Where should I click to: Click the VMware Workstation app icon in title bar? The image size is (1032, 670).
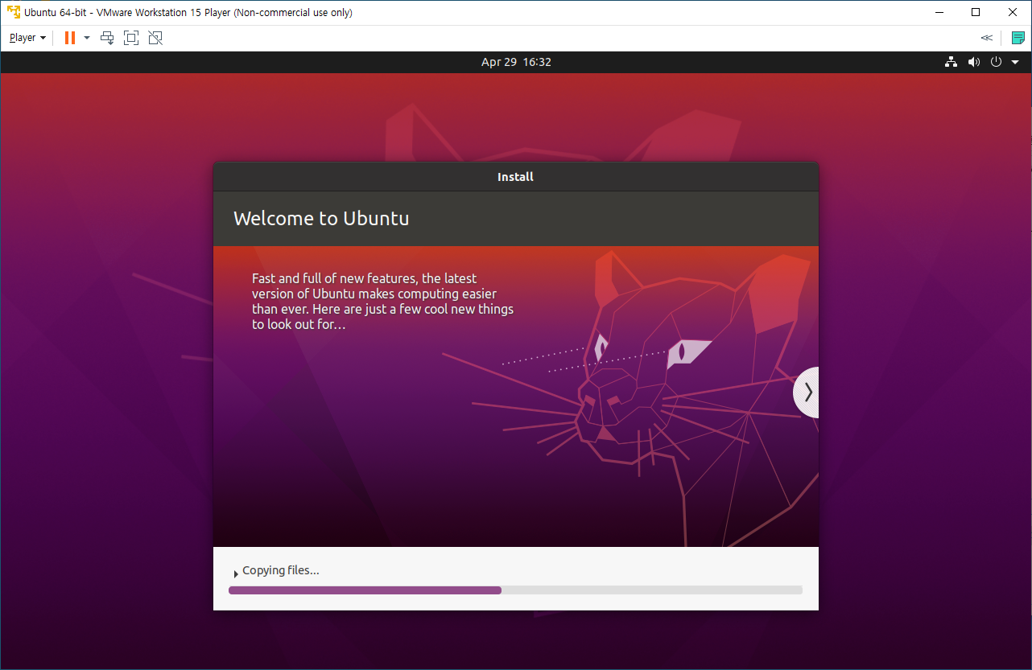point(14,12)
